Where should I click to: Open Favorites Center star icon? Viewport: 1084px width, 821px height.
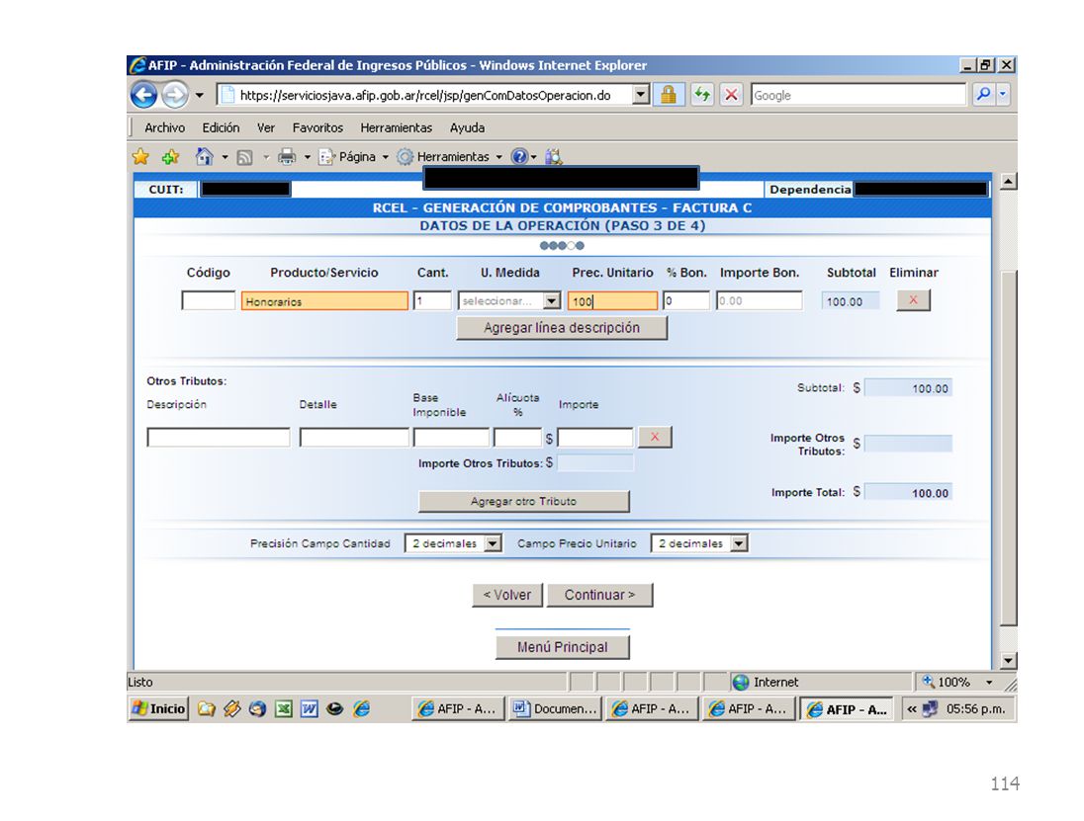[140, 157]
